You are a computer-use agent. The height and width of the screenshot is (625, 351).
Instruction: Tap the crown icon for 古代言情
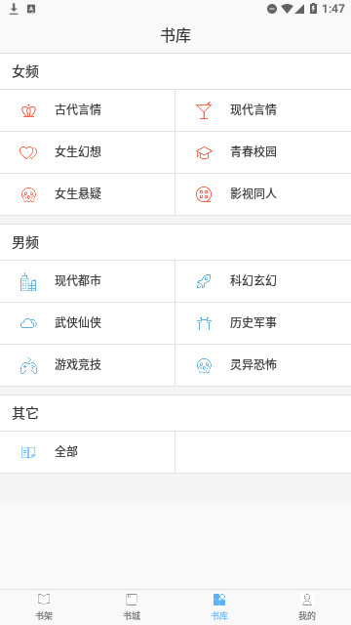point(28,110)
